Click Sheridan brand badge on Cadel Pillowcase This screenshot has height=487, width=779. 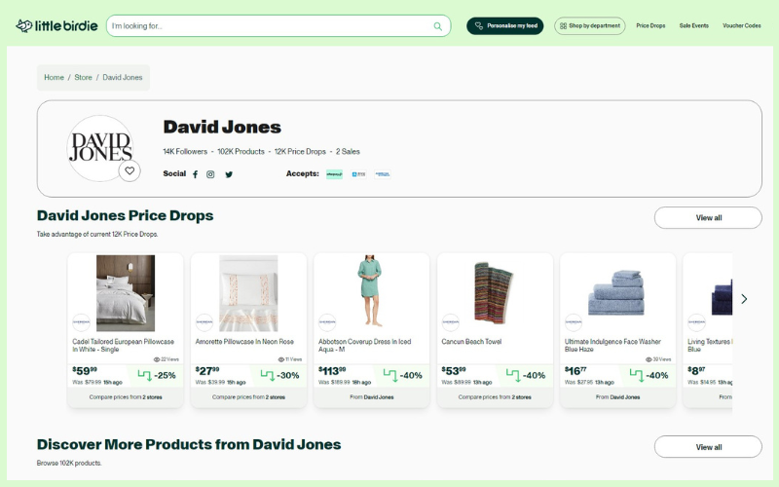(x=81, y=322)
